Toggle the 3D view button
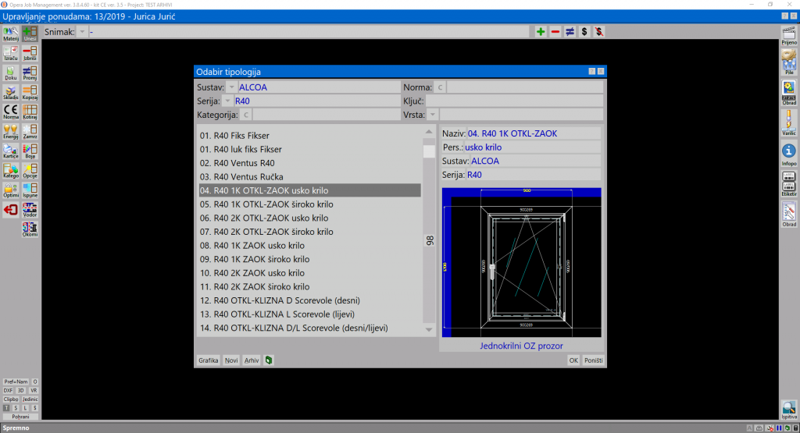Image resolution: width=800 pixels, height=433 pixels. click(x=21, y=390)
